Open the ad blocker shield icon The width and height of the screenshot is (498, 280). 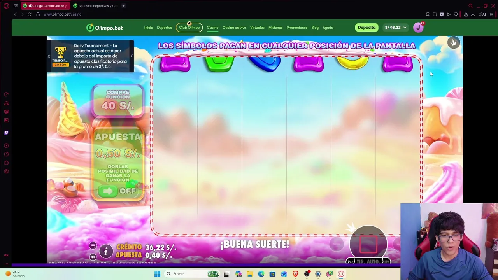coord(442,14)
